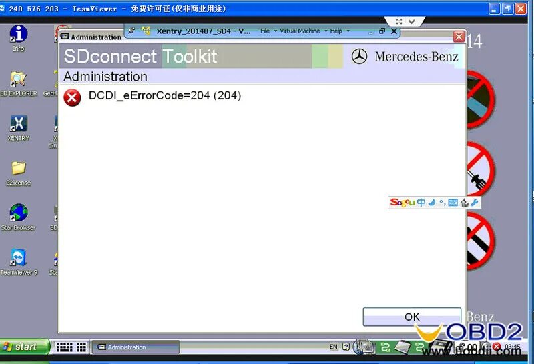This screenshot has height=364, width=534.
Task: Click the red error cross icon
Action: pyautogui.click(x=72, y=97)
